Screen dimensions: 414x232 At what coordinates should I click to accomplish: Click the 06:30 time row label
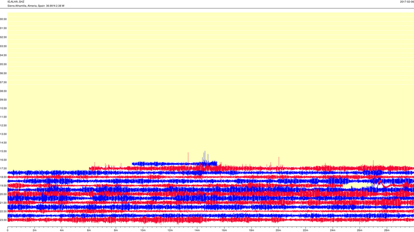click(x=3, y=73)
